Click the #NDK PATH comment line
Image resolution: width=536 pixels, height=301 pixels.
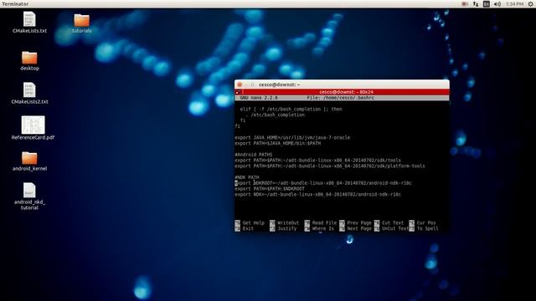coord(247,177)
